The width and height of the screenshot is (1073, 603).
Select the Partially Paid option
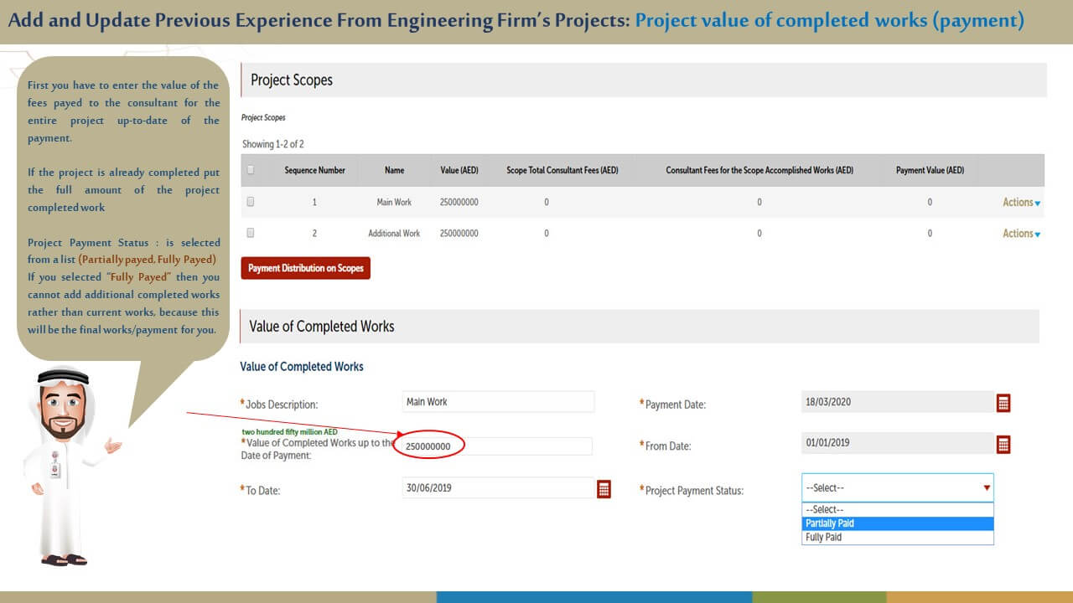[897, 523]
